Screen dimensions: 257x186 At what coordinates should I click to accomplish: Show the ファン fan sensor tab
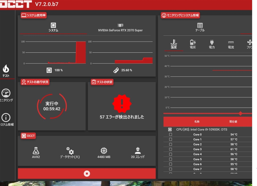coord(249,44)
